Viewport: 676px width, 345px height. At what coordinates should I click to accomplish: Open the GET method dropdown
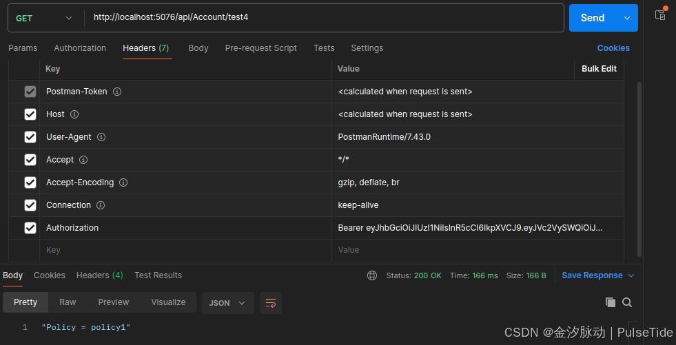pos(43,18)
